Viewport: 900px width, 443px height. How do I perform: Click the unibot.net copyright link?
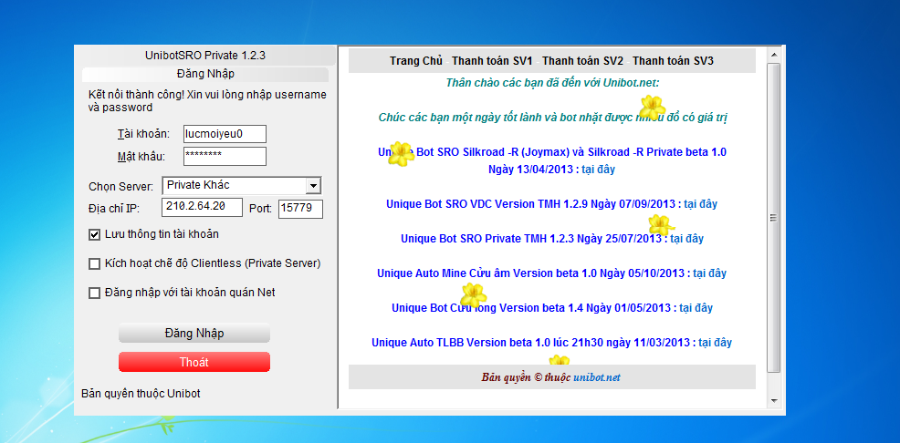(597, 377)
